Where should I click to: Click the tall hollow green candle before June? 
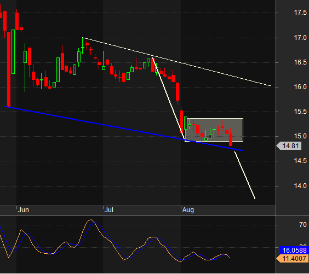click(x=13, y=52)
